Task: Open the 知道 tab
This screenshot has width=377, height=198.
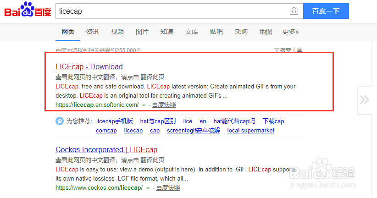Action: 167,32
